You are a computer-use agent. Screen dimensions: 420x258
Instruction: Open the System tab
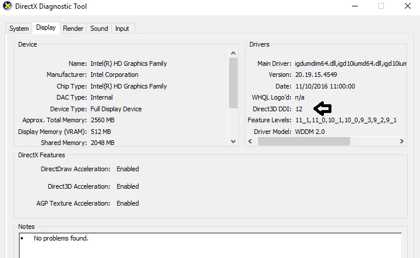[x=19, y=29]
